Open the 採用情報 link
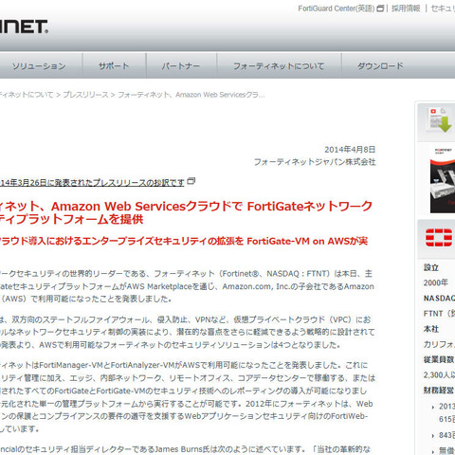455x455 pixels. [x=406, y=9]
